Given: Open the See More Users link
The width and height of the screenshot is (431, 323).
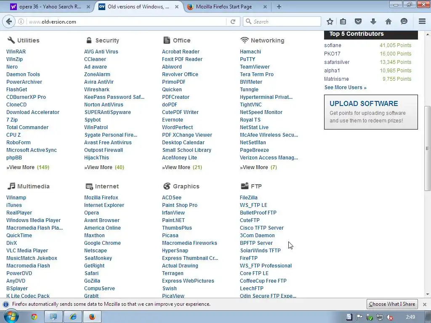Looking at the screenshot, I should (x=345, y=87).
